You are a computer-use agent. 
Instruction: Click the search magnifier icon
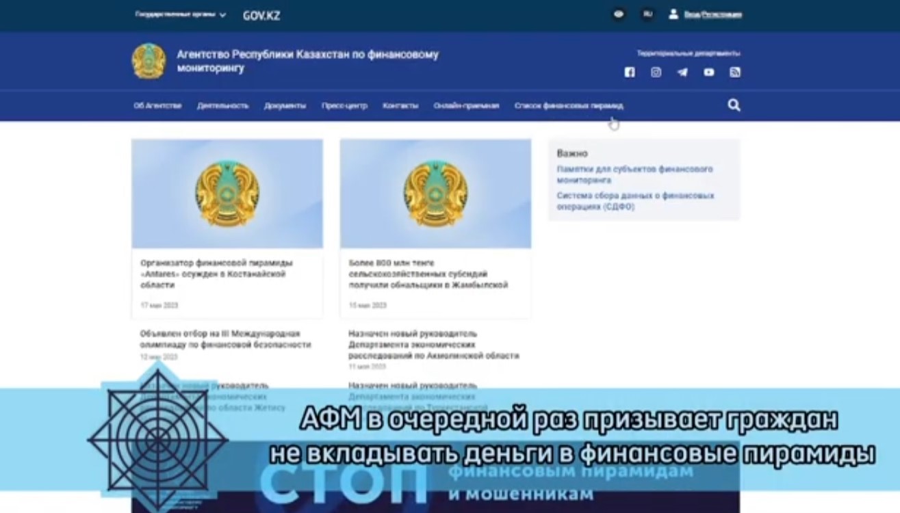[x=734, y=105]
